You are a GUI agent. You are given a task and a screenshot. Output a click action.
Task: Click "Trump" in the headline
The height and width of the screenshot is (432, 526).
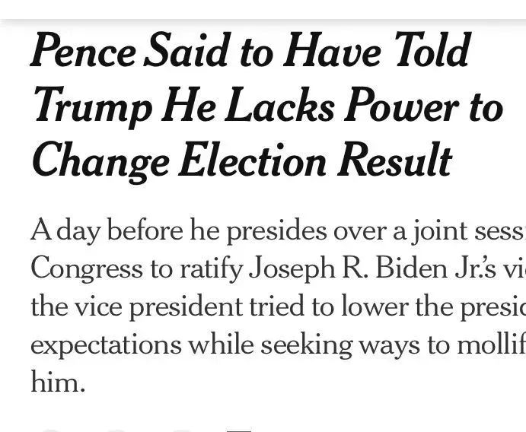tap(91, 106)
